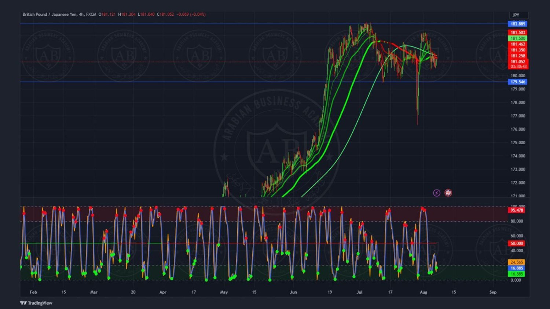Click the 03:30:43 bar countdown timer

[x=518, y=67]
